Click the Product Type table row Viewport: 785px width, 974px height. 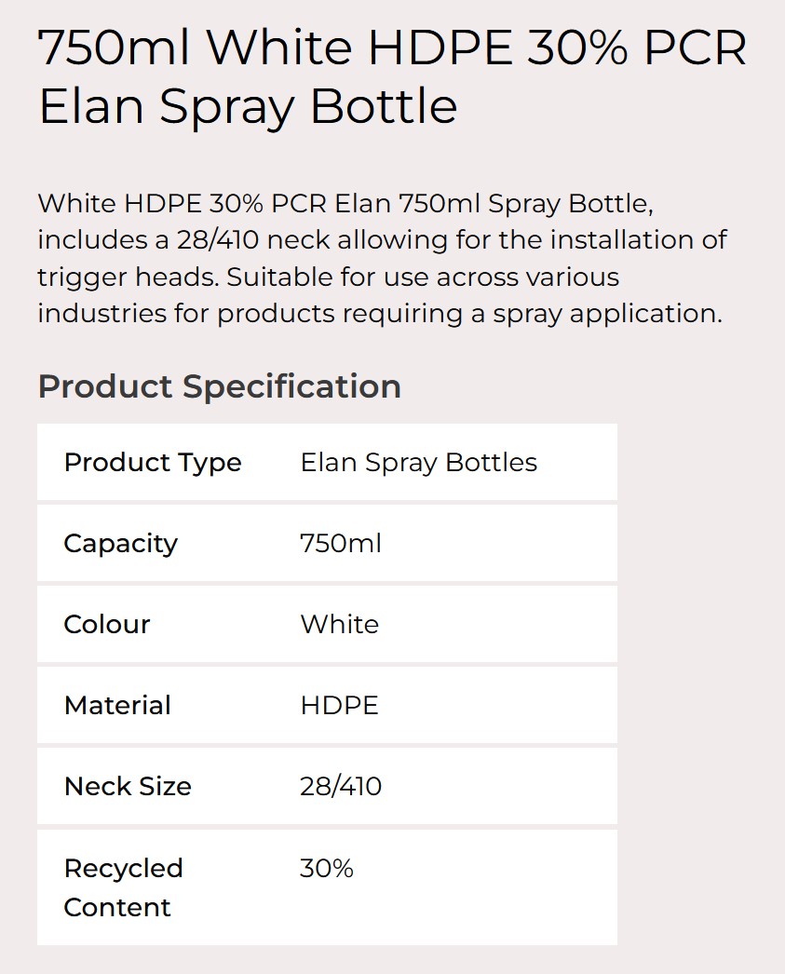point(327,462)
